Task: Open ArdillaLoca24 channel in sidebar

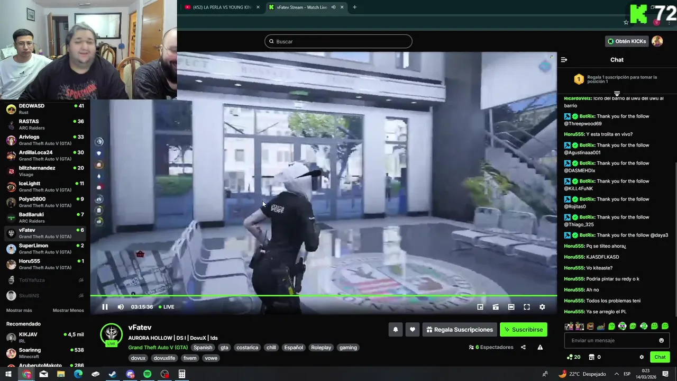Action: (x=45, y=156)
